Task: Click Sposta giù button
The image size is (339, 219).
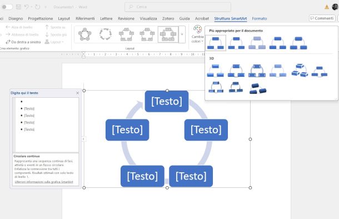Action: click(56, 34)
